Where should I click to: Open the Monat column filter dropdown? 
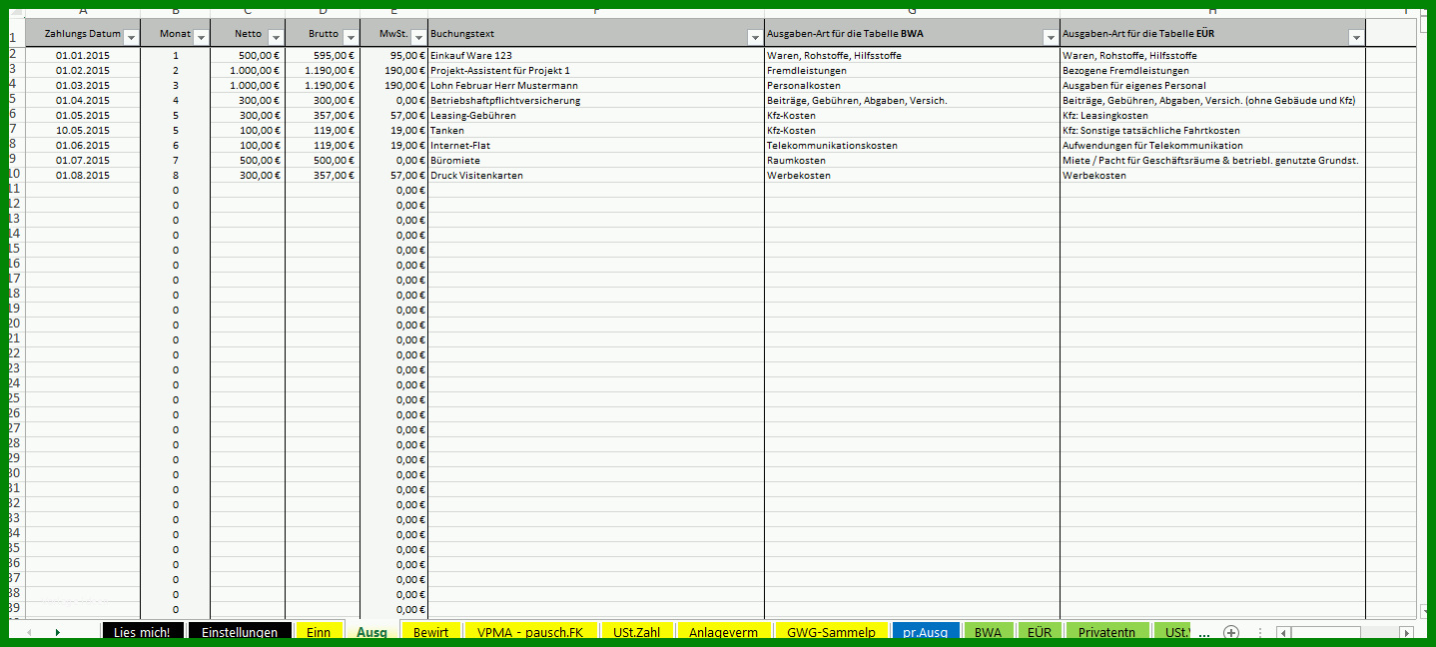[x=201, y=37]
